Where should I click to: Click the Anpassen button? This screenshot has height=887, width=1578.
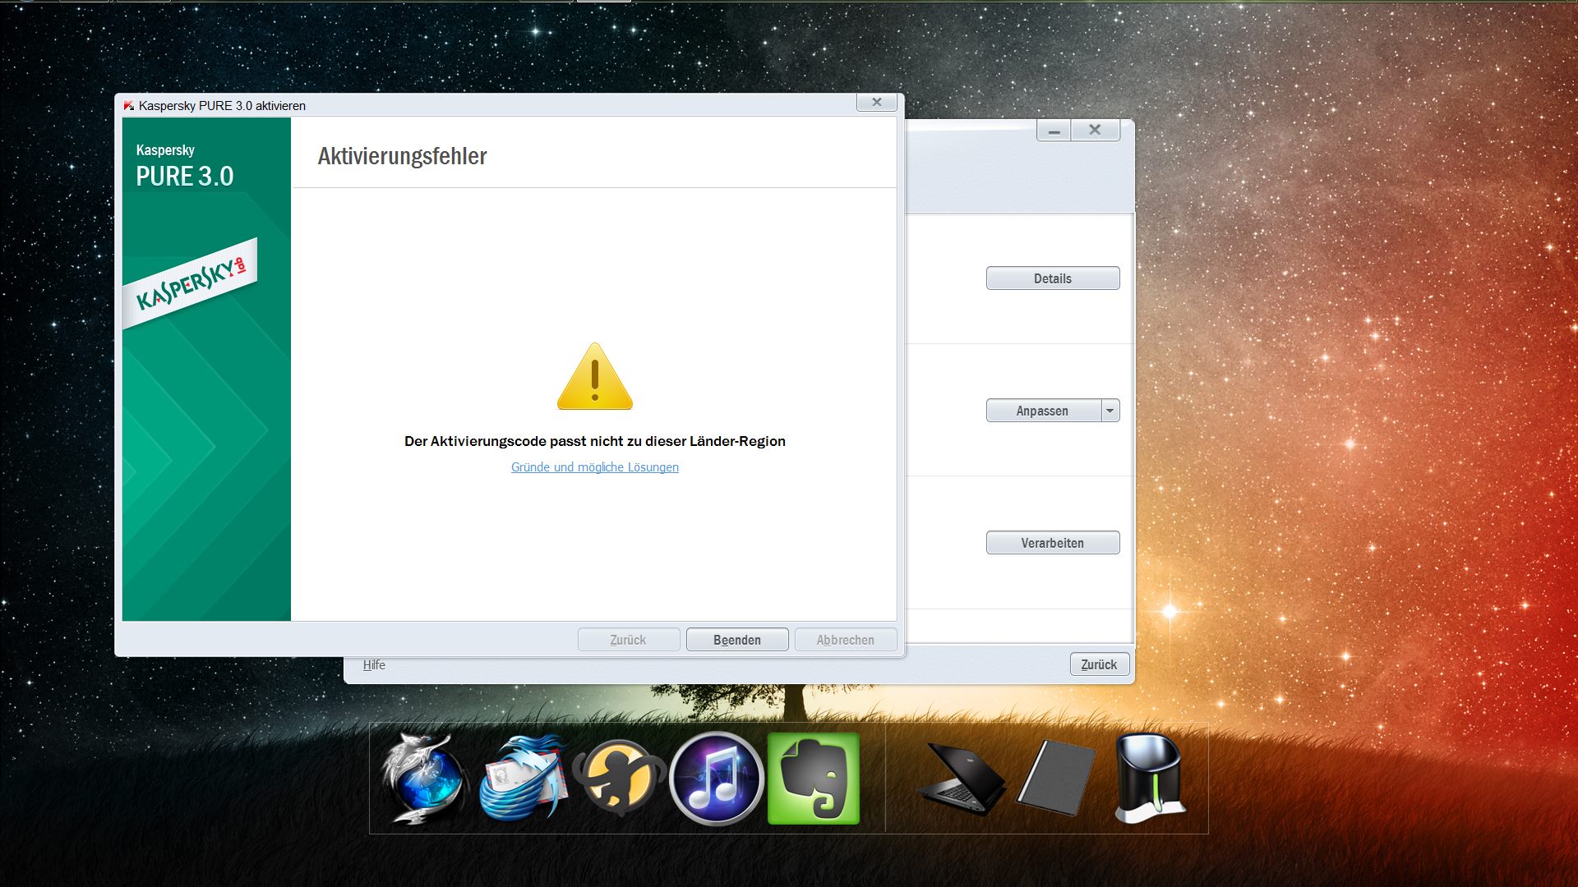(x=1042, y=411)
